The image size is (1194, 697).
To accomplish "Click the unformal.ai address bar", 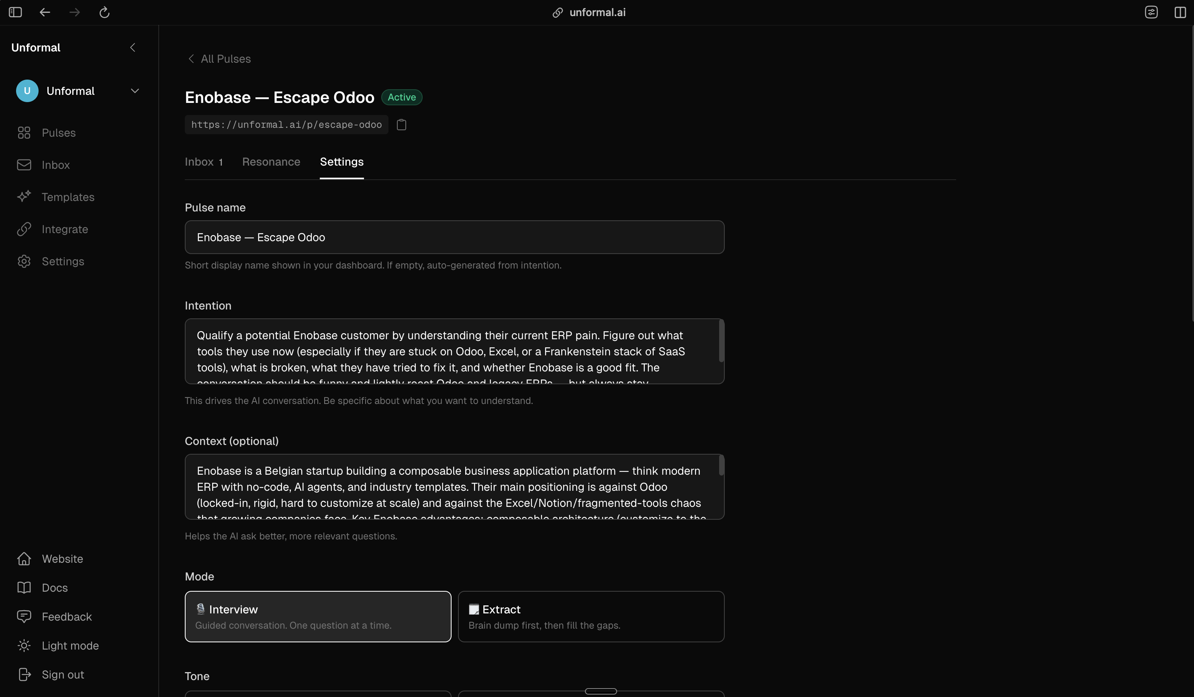I will pyautogui.click(x=597, y=12).
